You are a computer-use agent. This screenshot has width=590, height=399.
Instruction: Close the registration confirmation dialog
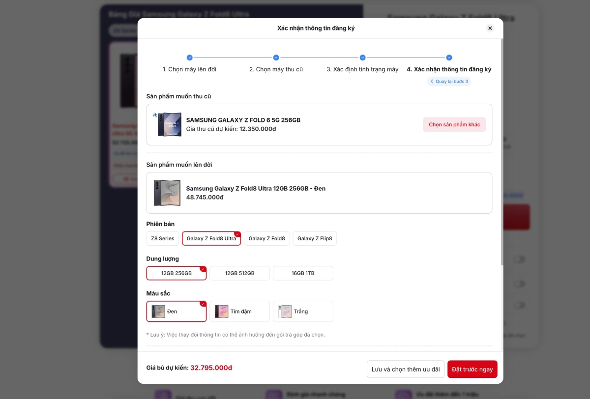pyautogui.click(x=490, y=28)
